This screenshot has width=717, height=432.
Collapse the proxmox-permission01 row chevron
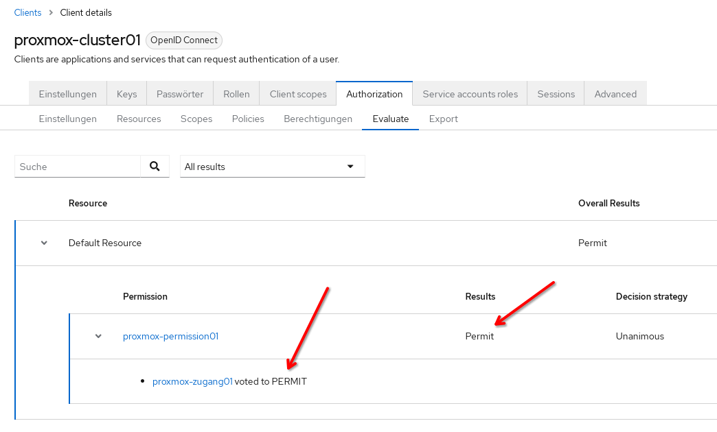pos(98,336)
